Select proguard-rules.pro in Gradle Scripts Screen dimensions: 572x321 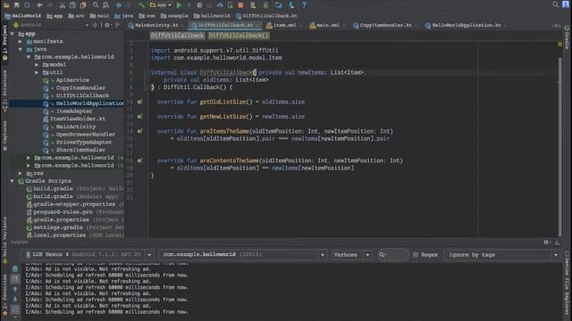(x=63, y=212)
